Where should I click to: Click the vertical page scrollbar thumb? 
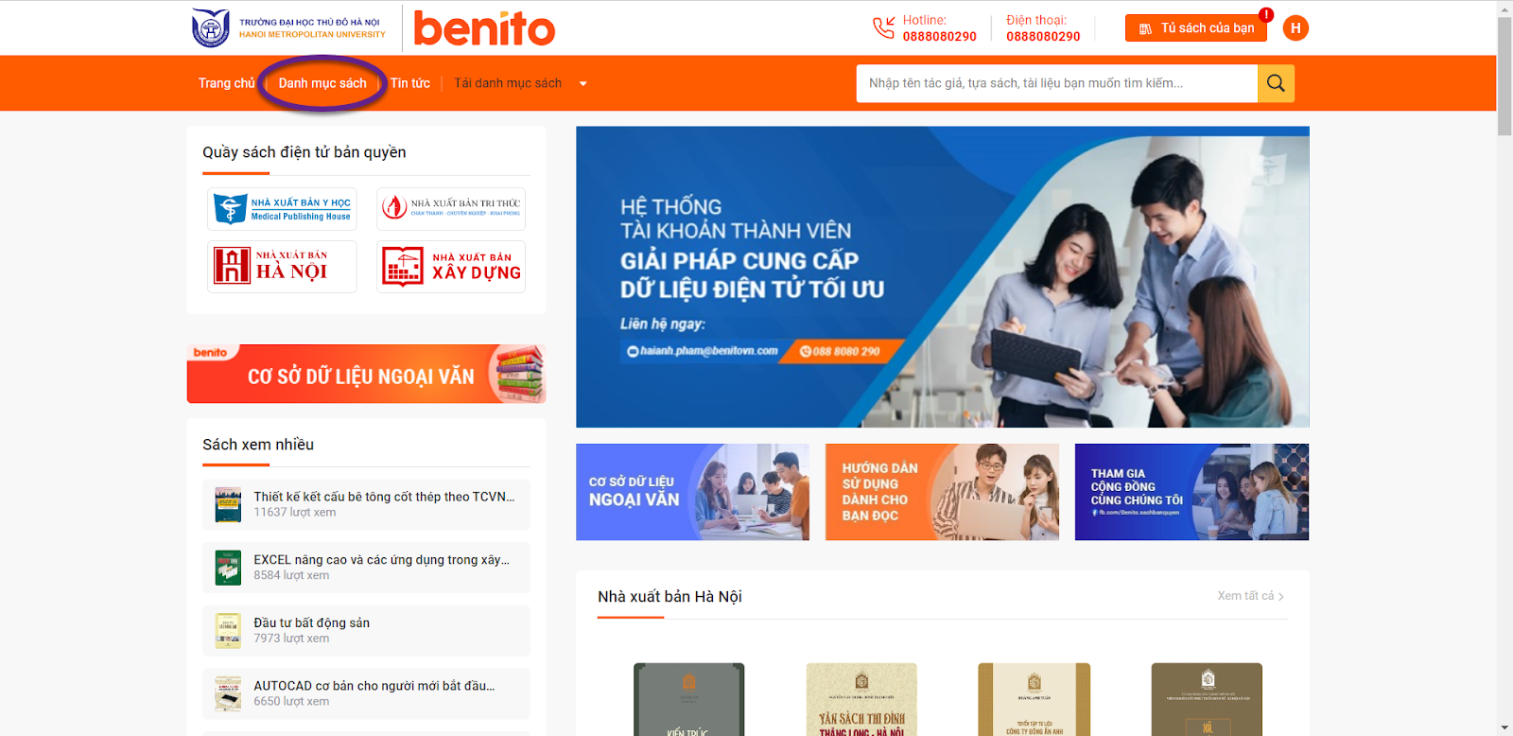pos(1504,76)
